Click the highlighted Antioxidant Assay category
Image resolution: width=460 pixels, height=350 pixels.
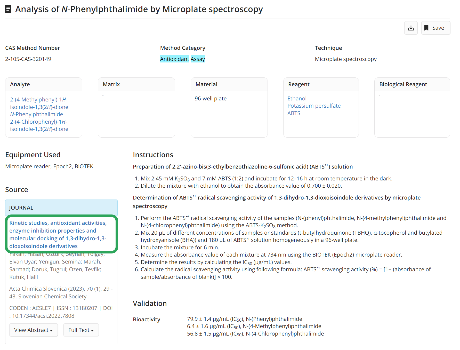182,59
